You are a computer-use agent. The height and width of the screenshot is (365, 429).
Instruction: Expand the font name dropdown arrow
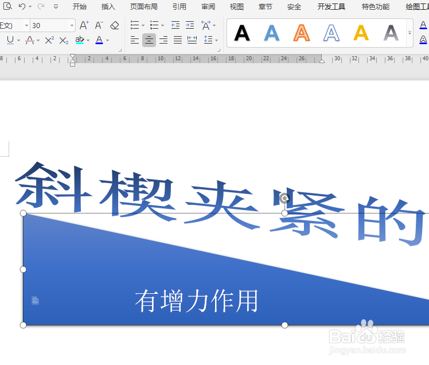pyautogui.click(x=26, y=25)
